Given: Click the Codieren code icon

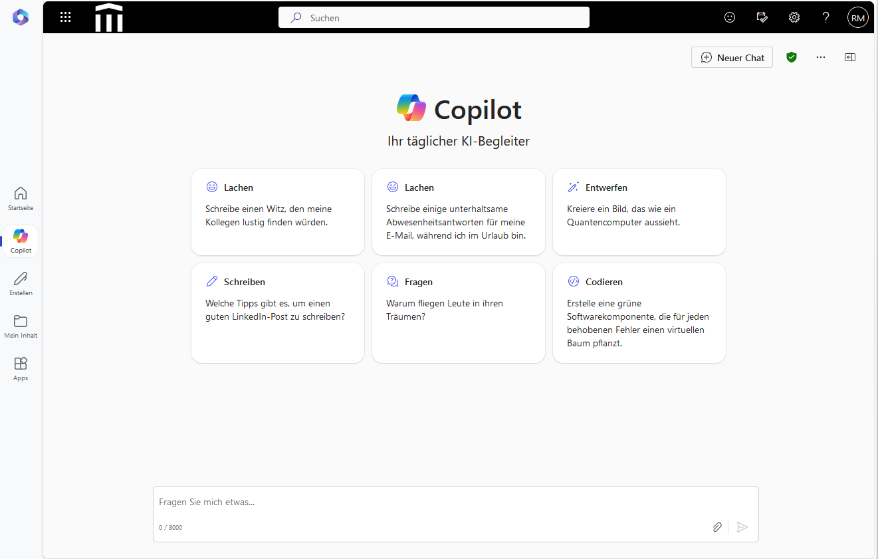Looking at the screenshot, I should 573,282.
